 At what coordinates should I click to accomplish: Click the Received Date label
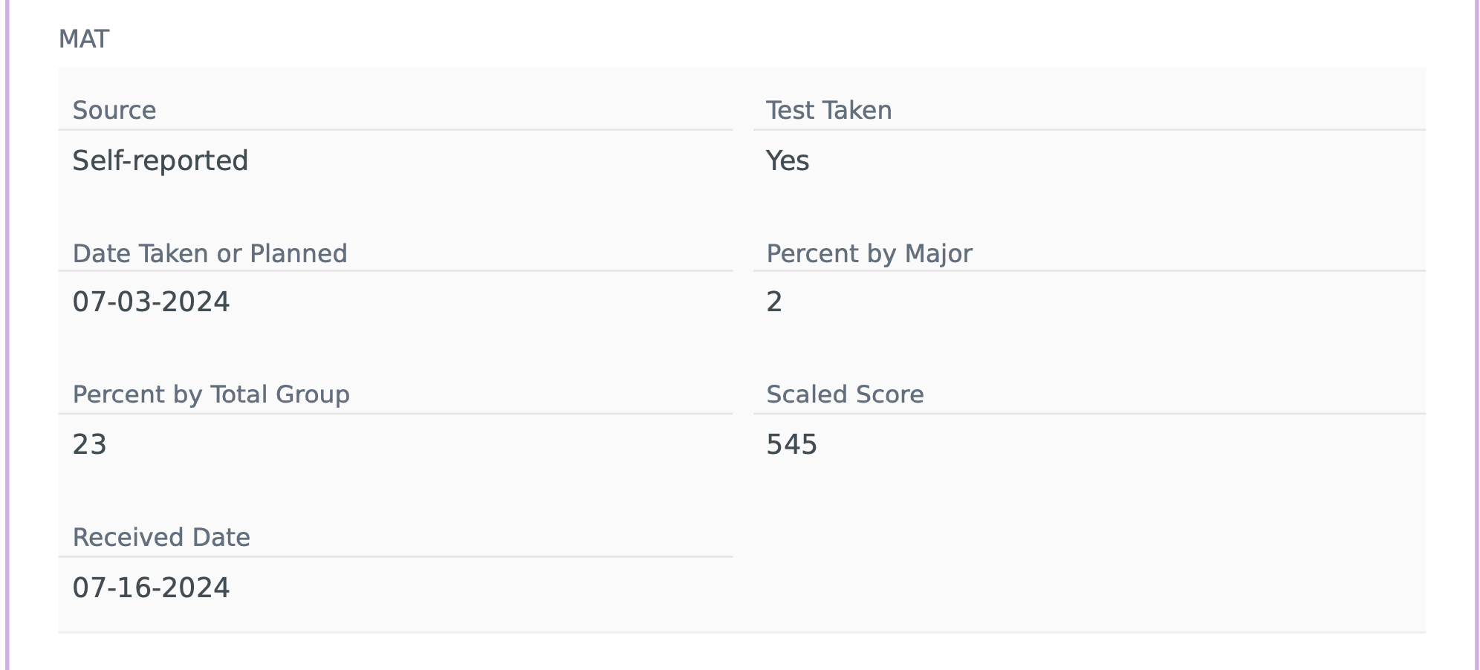[161, 537]
